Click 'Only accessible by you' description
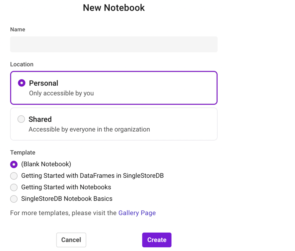This screenshot has width=295, height=251. 61,93
